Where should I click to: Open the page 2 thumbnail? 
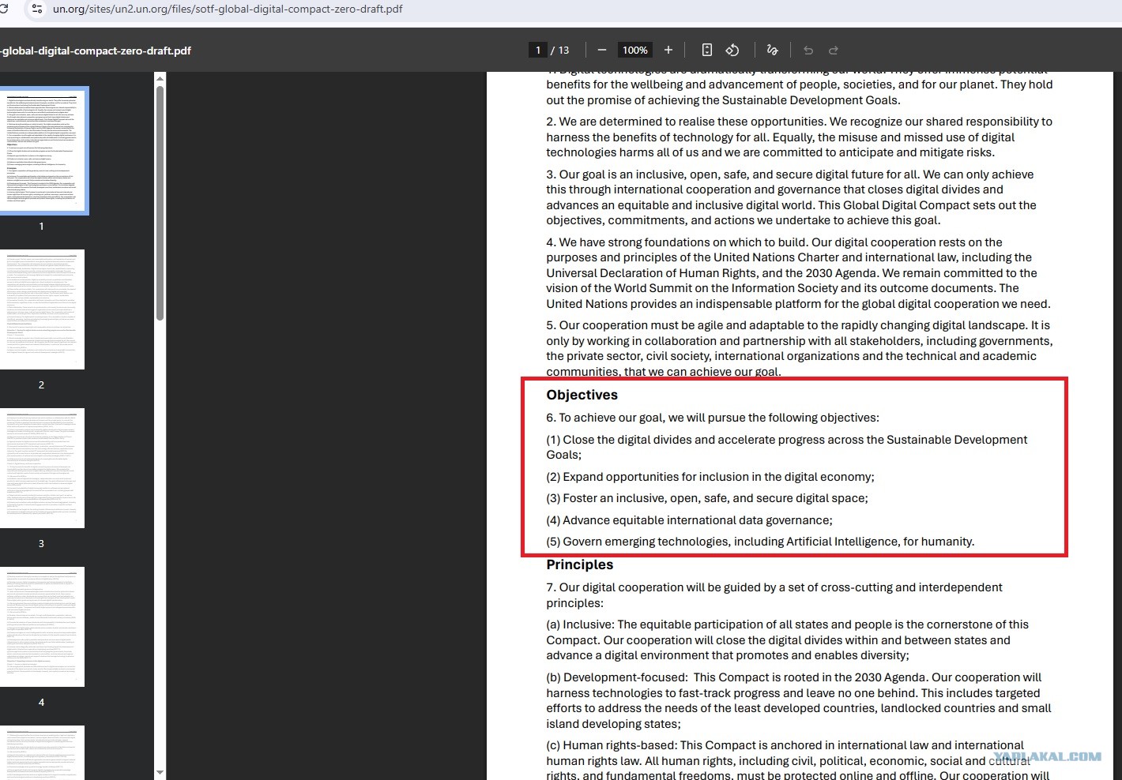point(43,309)
